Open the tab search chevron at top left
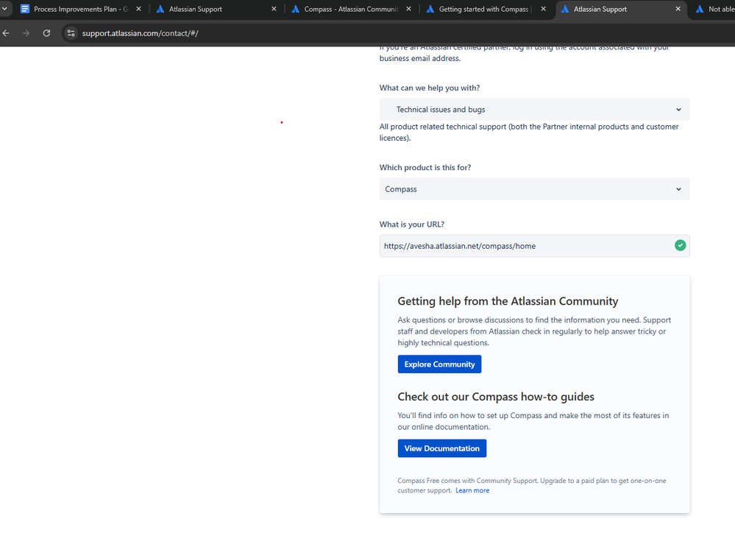This screenshot has width=735, height=544. [4, 9]
